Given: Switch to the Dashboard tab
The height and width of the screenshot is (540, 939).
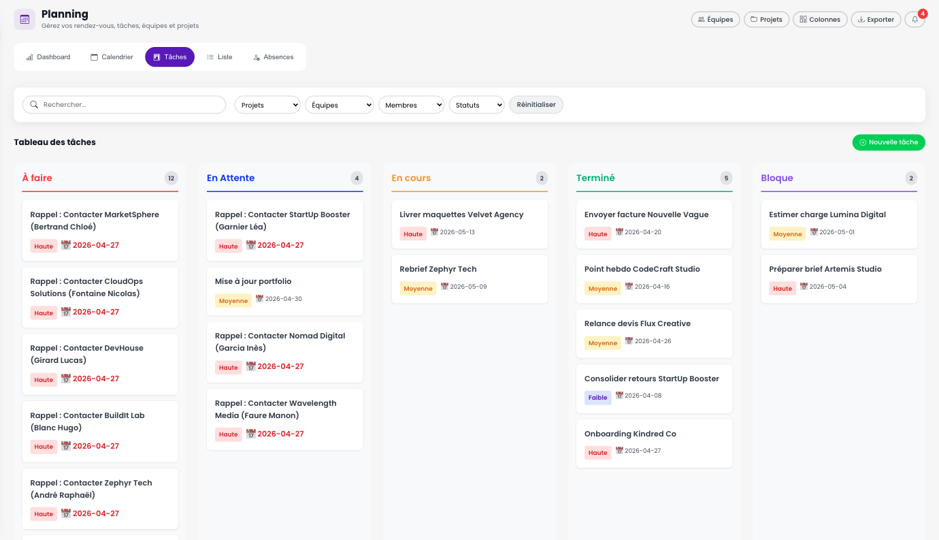Looking at the screenshot, I should 48,57.
